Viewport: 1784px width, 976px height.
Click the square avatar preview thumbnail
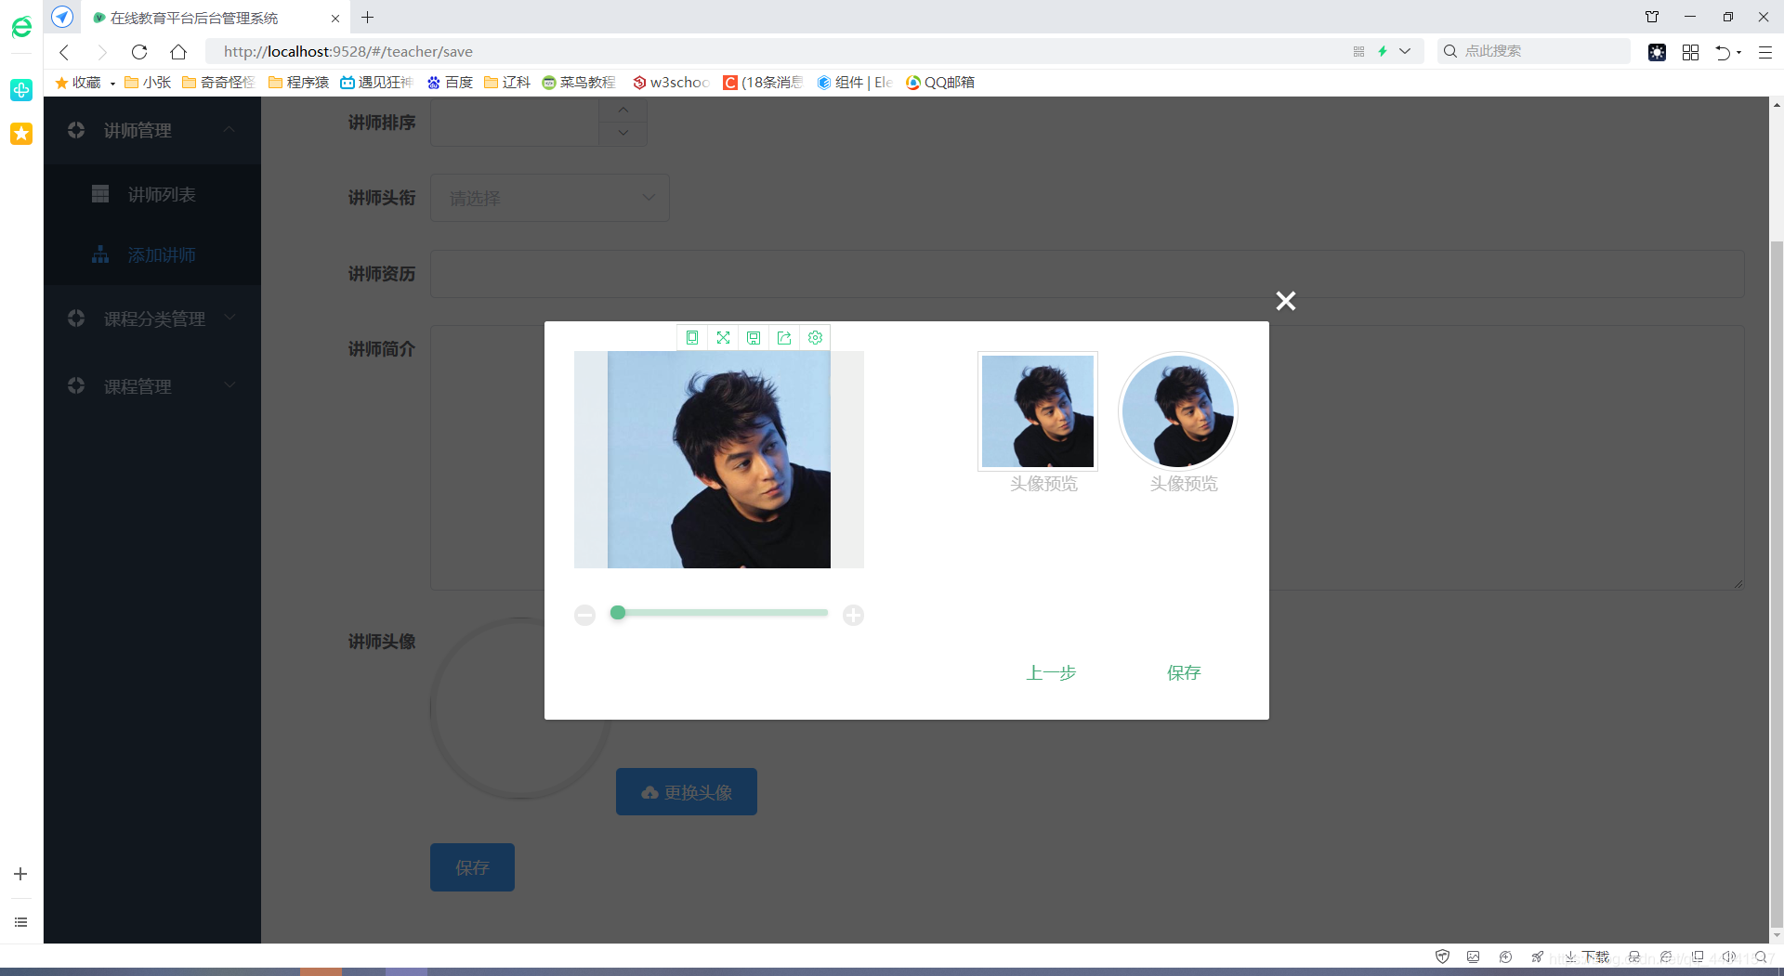coord(1038,411)
